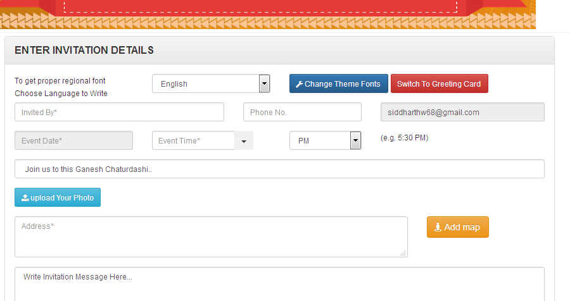Focus the Invited By field
The image size is (570, 301).
coord(119,112)
